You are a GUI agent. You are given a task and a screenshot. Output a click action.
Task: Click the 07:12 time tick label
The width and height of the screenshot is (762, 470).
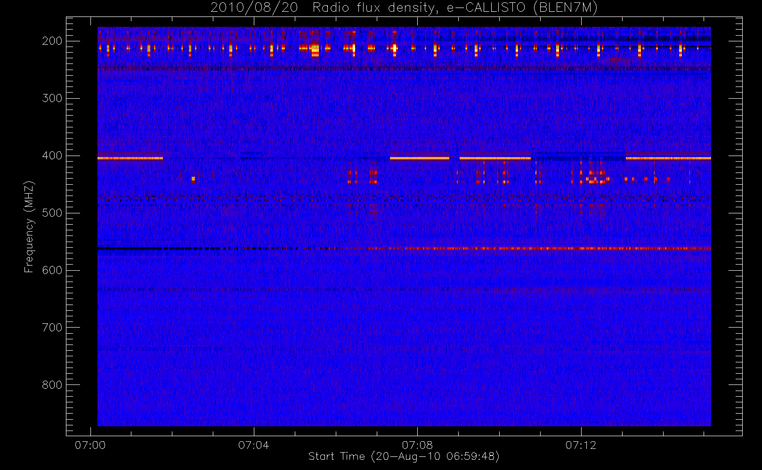[581, 445]
